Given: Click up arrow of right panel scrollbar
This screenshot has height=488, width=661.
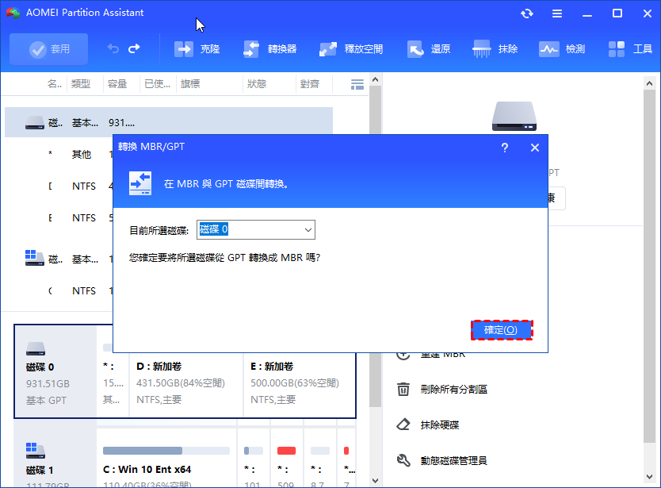Looking at the screenshot, I should coord(649,83).
